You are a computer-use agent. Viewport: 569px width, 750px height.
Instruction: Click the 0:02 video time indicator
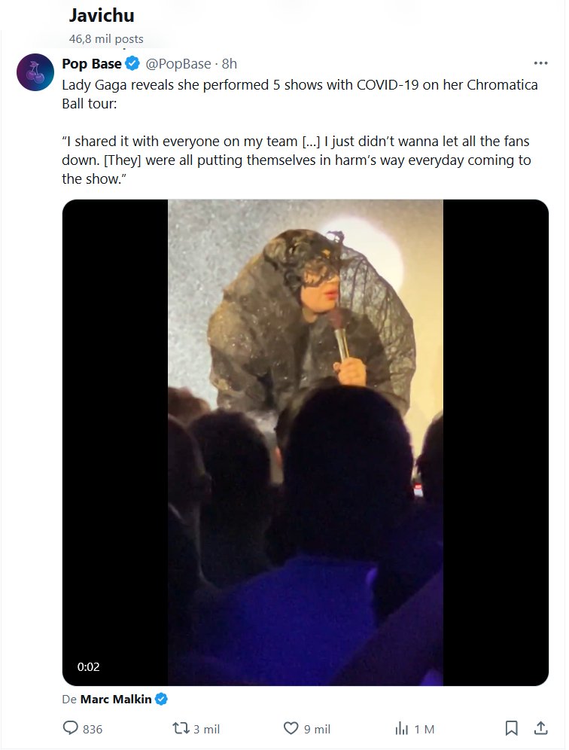click(88, 666)
